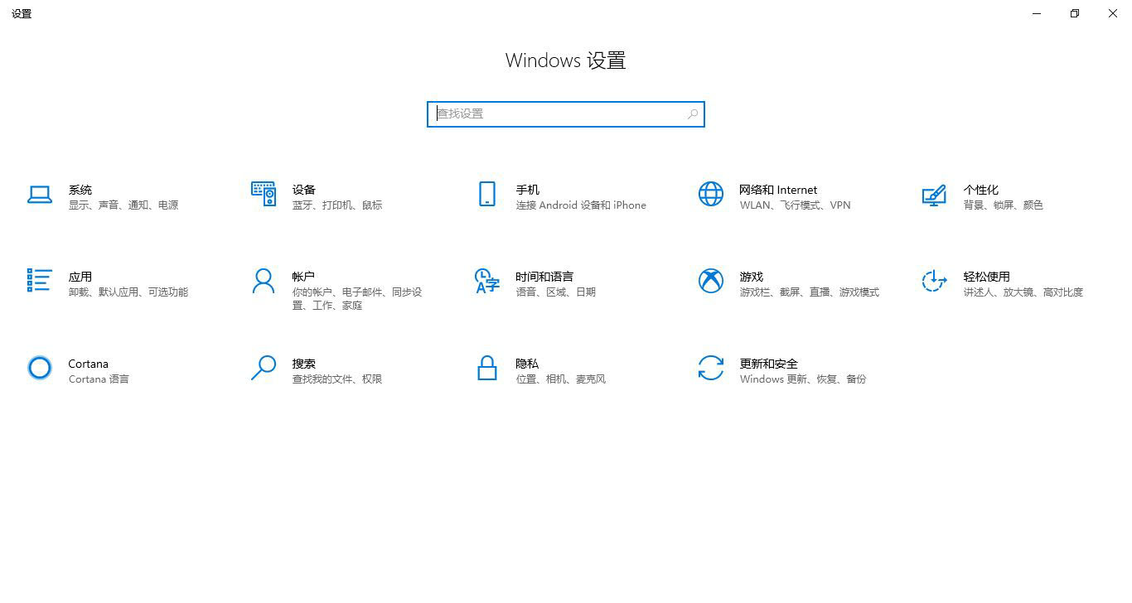Open the 个性化 title link
The width and height of the screenshot is (1132, 603).
[x=981, y=190]
